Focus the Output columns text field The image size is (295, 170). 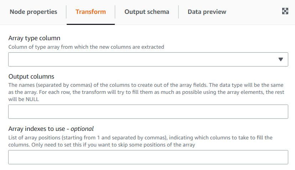tap(148, 112)
